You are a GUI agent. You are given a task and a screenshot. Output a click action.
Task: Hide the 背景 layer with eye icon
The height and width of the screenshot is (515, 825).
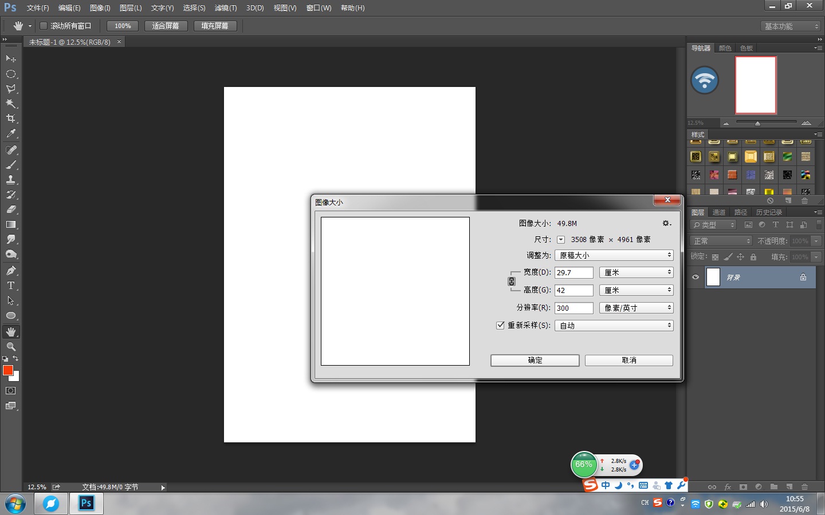[x=696, y=277]
